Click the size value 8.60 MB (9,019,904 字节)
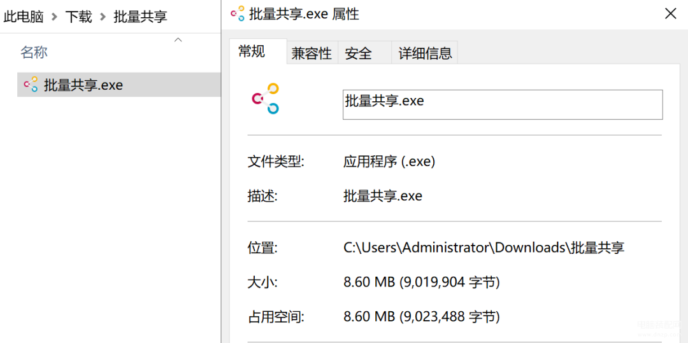 pyautogui.click(x=422, y=283)
